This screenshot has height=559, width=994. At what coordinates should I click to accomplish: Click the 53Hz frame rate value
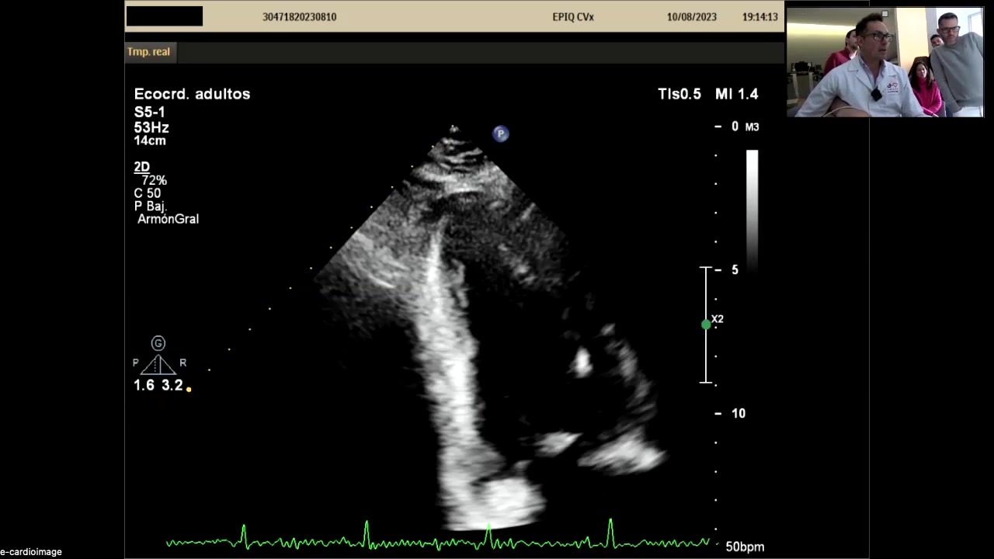coord(151,127)
